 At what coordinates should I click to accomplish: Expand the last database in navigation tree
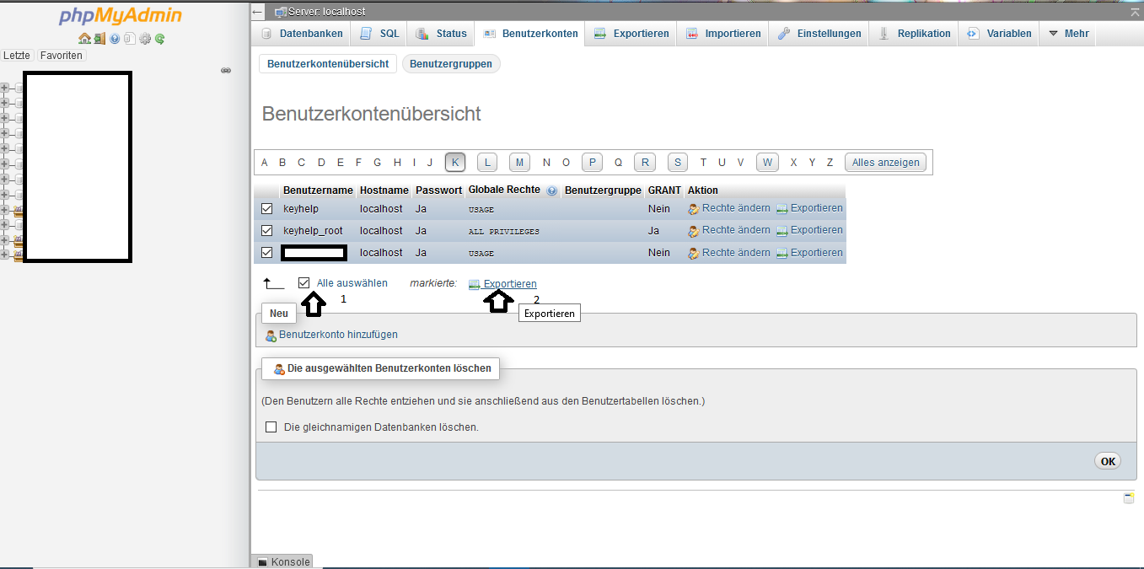click(x=4, y=255)
